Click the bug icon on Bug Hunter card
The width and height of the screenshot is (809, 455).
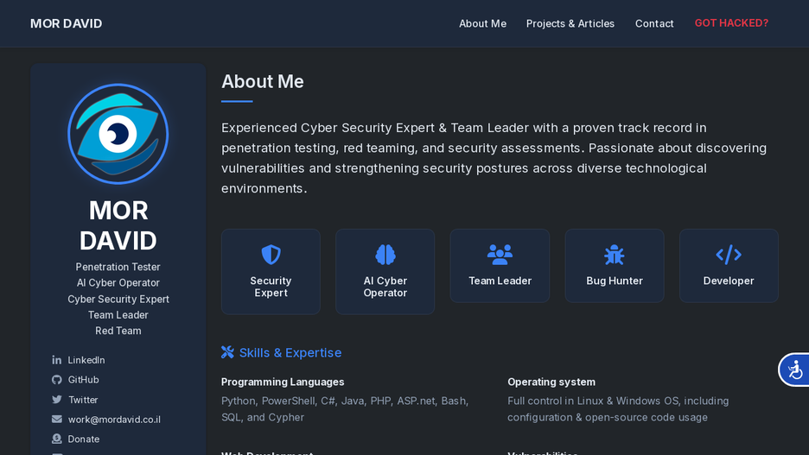click(615, 255)
